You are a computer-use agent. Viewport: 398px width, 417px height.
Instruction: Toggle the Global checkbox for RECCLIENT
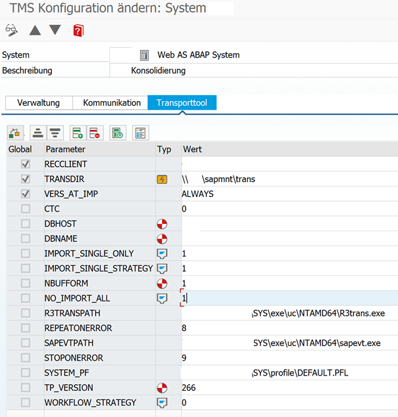26,164
